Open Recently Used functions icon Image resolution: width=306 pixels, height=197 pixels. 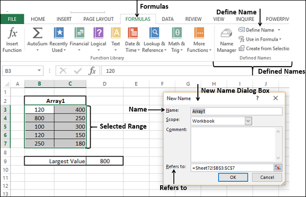(59, 33)
